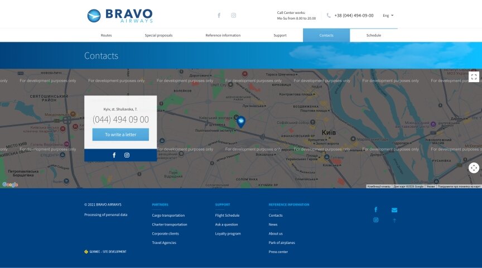This screenshot has width=482, height=268.
Task: Click © 2021 BRAVO AIRWAYS text
Action: pyautogui.click(x=103, y=204)
